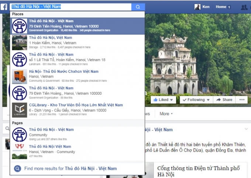Click the thumbnail of the page with 437 likes
This screenshot has height=178, width=251.
[x=20, y=152]
